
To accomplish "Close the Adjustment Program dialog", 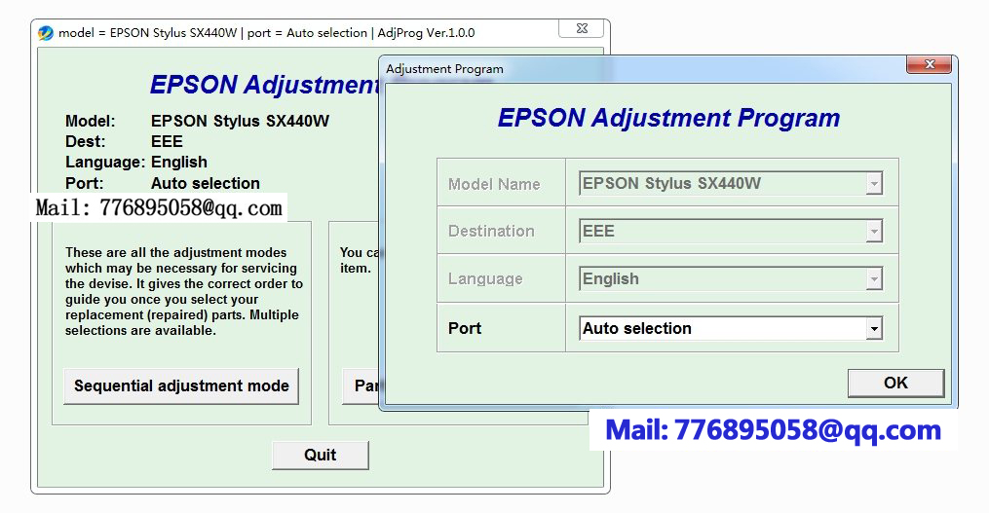I will tap(930, 64).
